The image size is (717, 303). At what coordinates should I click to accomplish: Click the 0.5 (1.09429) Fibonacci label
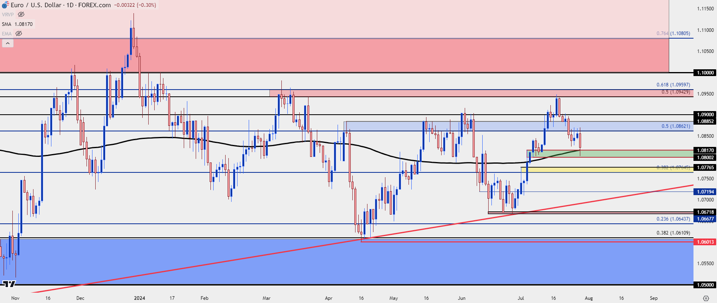[676, 92]
